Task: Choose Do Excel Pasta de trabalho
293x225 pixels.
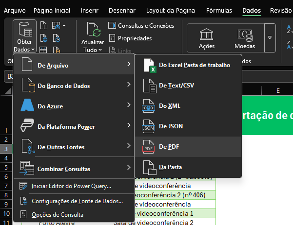Action: coord(188,65)
